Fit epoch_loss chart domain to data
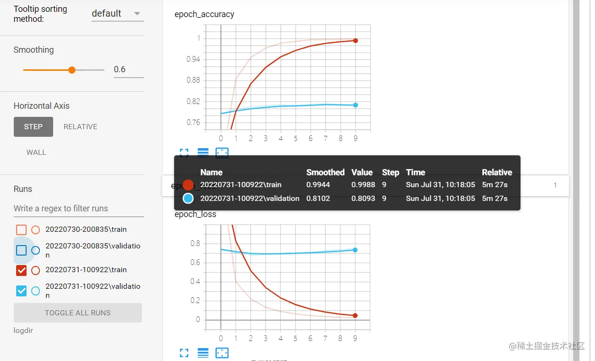The image size is (595, 361). tap(222, 353)
